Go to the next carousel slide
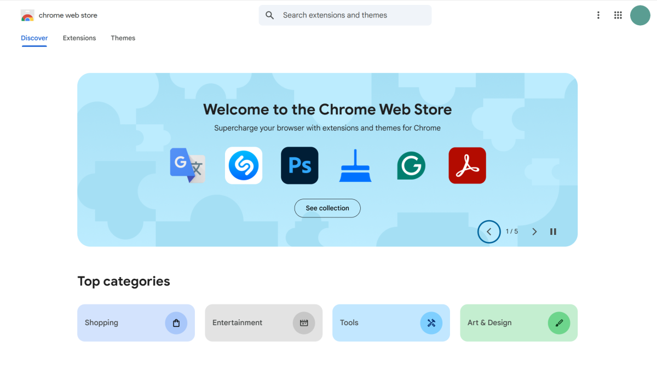Screen dimensions: 657x369 click(534, 232)
